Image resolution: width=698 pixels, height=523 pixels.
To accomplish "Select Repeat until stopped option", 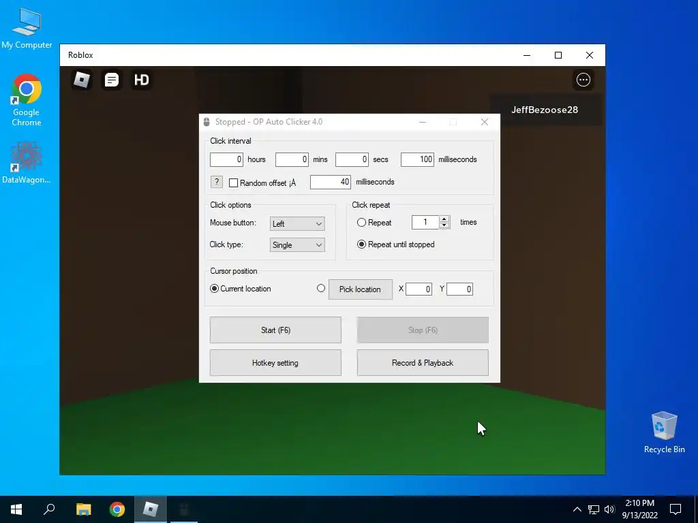I will click(x=361, y=244).
